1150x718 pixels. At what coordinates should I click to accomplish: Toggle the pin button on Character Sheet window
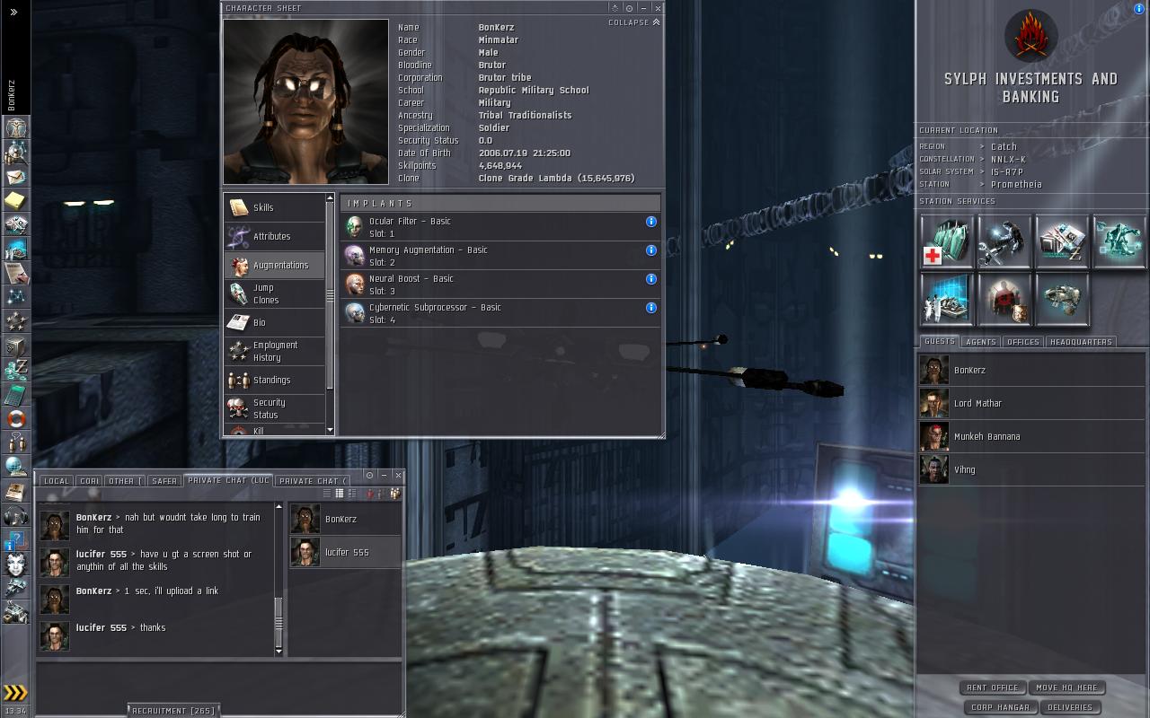[629, 8]
